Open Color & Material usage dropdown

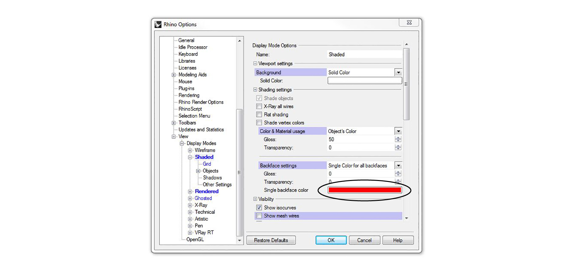click(398, 131)
